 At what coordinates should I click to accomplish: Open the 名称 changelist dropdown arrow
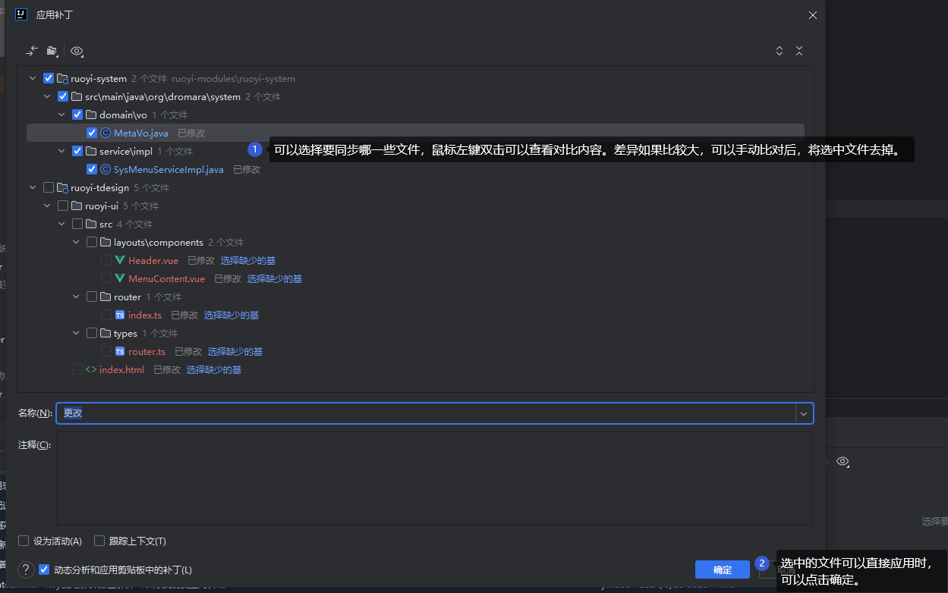(804, 413)
